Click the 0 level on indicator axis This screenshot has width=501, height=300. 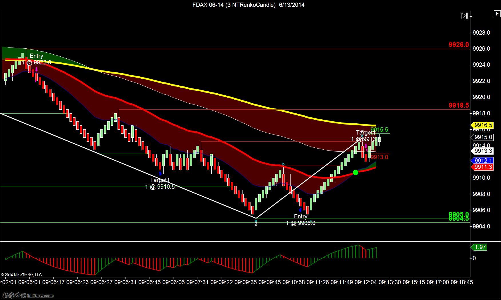pyautogui.click(x=474, y=258)
